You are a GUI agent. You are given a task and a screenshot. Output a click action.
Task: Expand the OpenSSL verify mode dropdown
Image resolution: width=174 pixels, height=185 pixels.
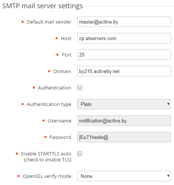[x=124, y=176]
